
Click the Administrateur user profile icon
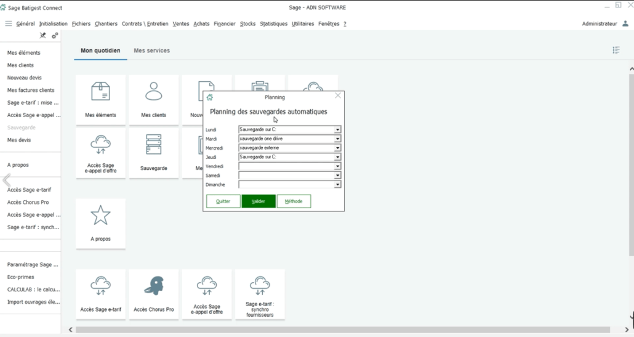625,23
